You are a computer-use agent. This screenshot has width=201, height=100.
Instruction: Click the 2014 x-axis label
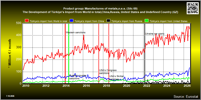(x=66, y=85)
